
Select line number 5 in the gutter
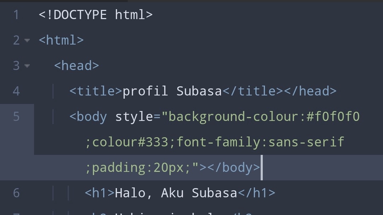(16, 117)
